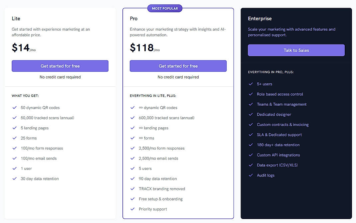356x223 pixels.
Task: Click the checkmark next to 5 landing pages
Action: point(15,128)
